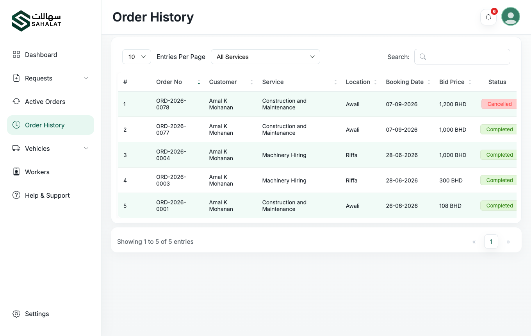Sort by Customer column arrows
Screen dimensions: 531x336
point(251,82)
